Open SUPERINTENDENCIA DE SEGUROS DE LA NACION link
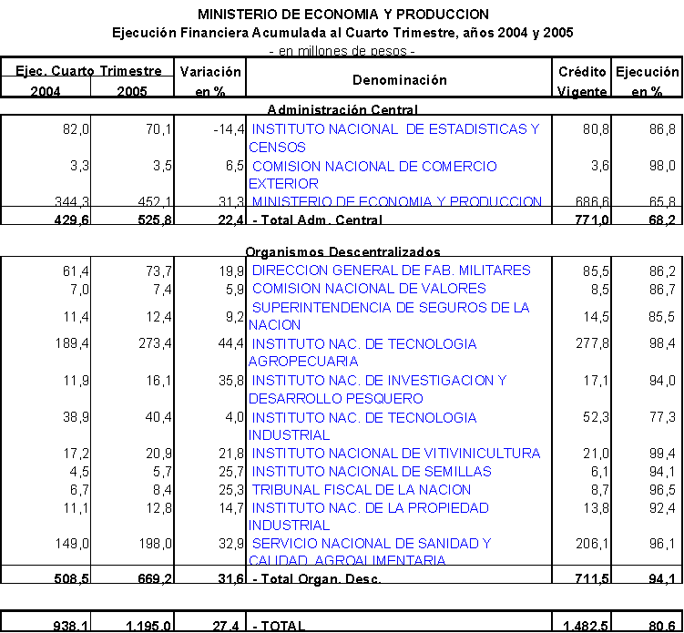Viewport: 684px width, 633px height. point(389,316)
